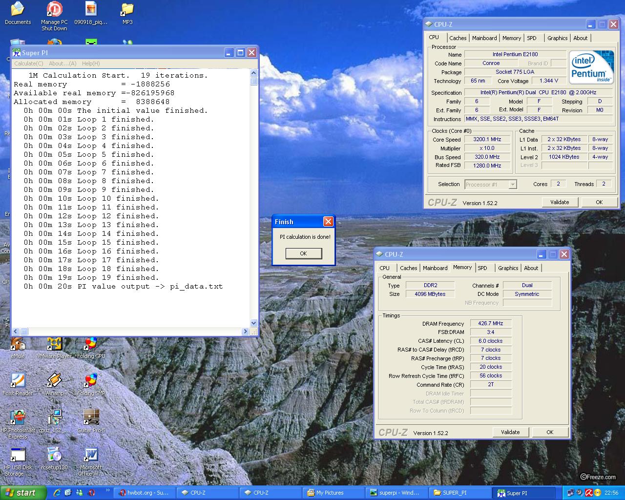625x500 pixels.
Task: Select the rcsetup130 installer icon
Action: pyautogui.click(x=54, y=458)
